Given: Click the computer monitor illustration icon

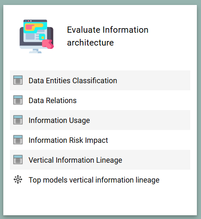Looking at the screenshot, I should pyautogui.click(x=36, y=36).
